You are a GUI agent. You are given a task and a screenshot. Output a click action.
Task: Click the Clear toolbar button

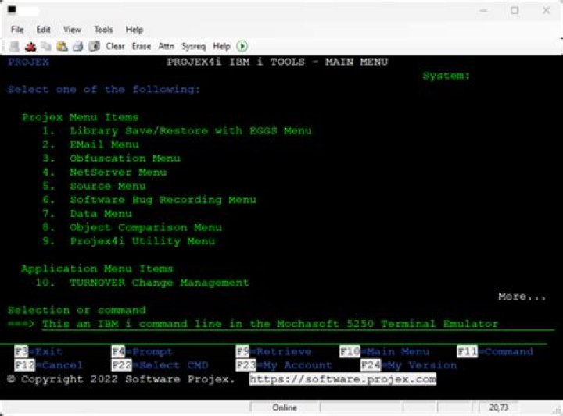[x=115, y=46]
